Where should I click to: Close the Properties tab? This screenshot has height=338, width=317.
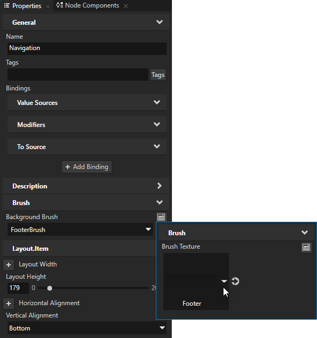pos(48,6)
